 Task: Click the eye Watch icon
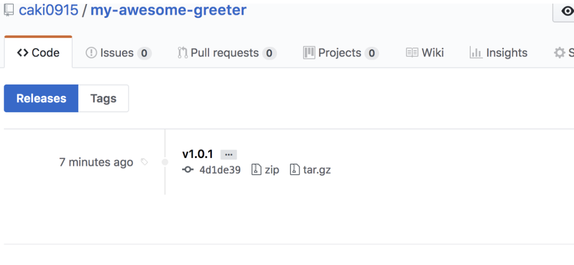pos(567,11)
